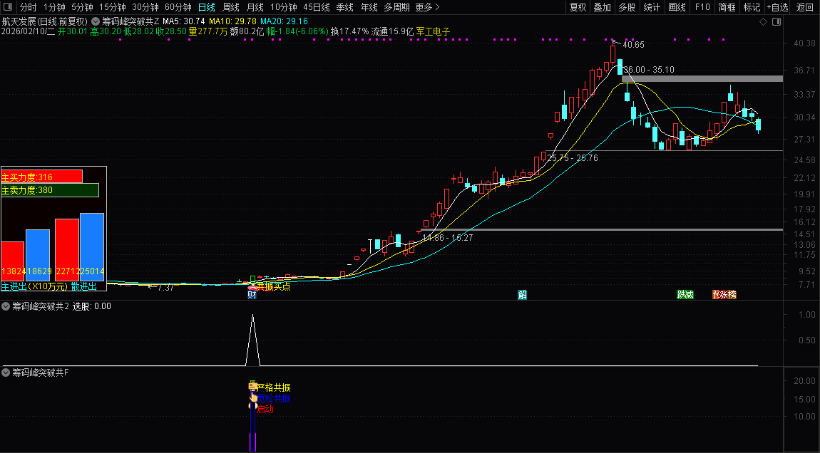The image size is (820, 453).
Task: Open the 多周期 multi-period view
Action: 396,7
